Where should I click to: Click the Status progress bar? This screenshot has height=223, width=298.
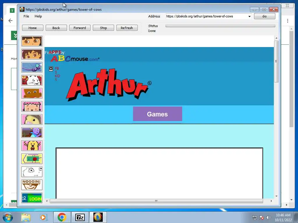point(220,26)
